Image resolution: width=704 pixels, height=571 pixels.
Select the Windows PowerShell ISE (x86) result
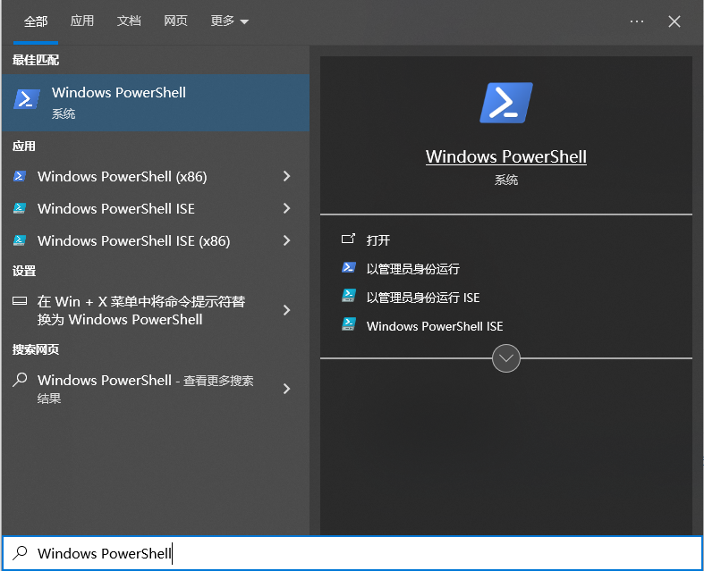click(156, 241)
